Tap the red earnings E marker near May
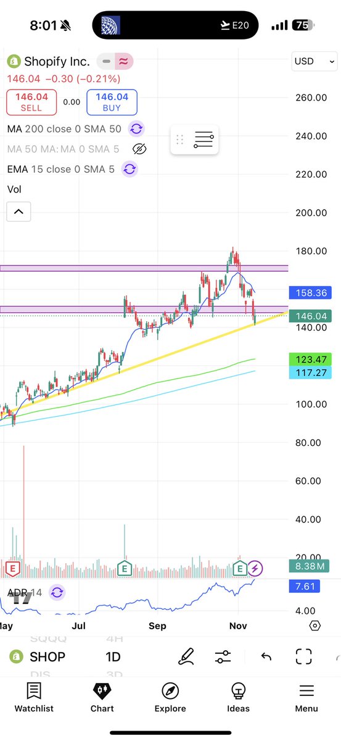Image resolution: width=341 pixels, height=741 pixels. [x=12, y=568]
